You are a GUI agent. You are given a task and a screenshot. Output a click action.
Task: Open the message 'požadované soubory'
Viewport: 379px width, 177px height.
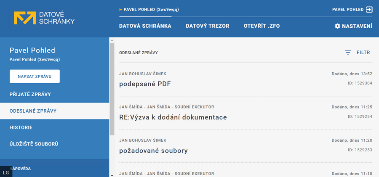tap(153, 151)
